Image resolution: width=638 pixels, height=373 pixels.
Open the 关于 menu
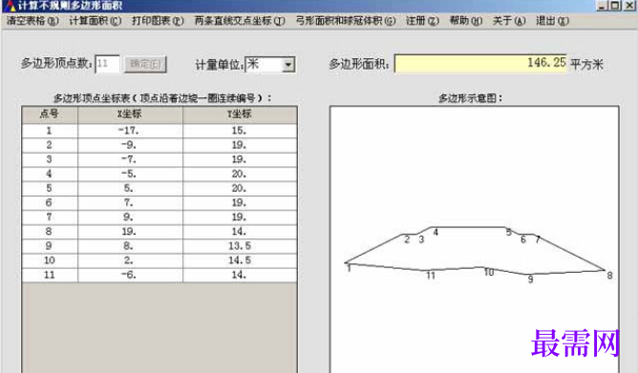pyautogui.click(x=509, y=21)
